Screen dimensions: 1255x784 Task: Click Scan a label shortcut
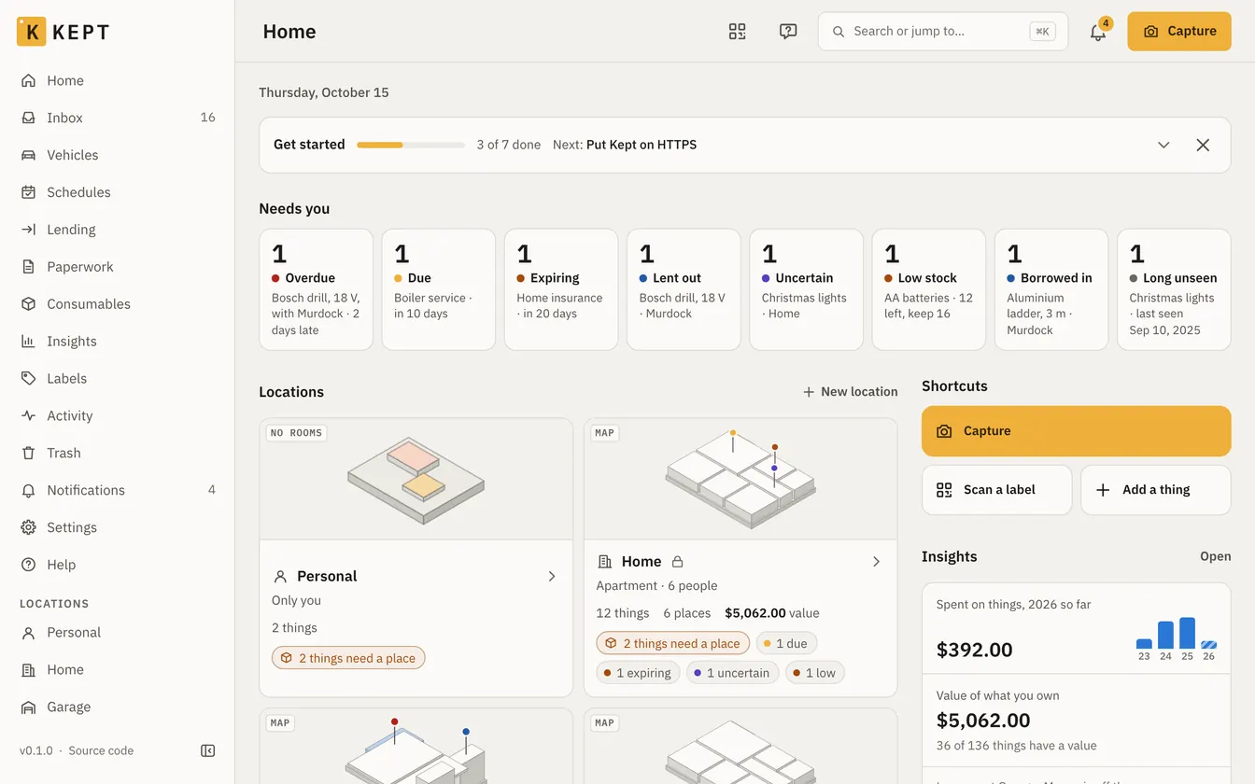[996, 490]
